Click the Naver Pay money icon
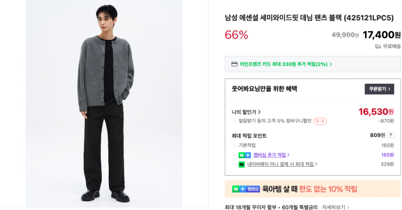402x210 pixels. [242, 164]
